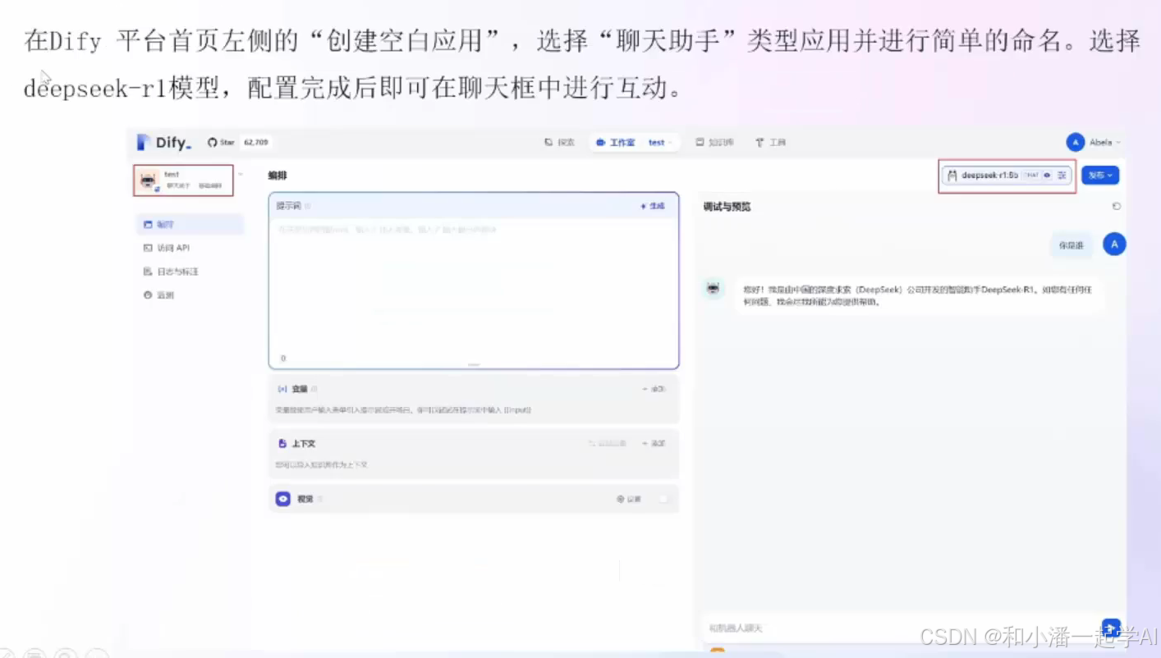This screenshot has height=658, width=1161.
Task: Click the prompt editor resize handle
Action: [474, 364]
